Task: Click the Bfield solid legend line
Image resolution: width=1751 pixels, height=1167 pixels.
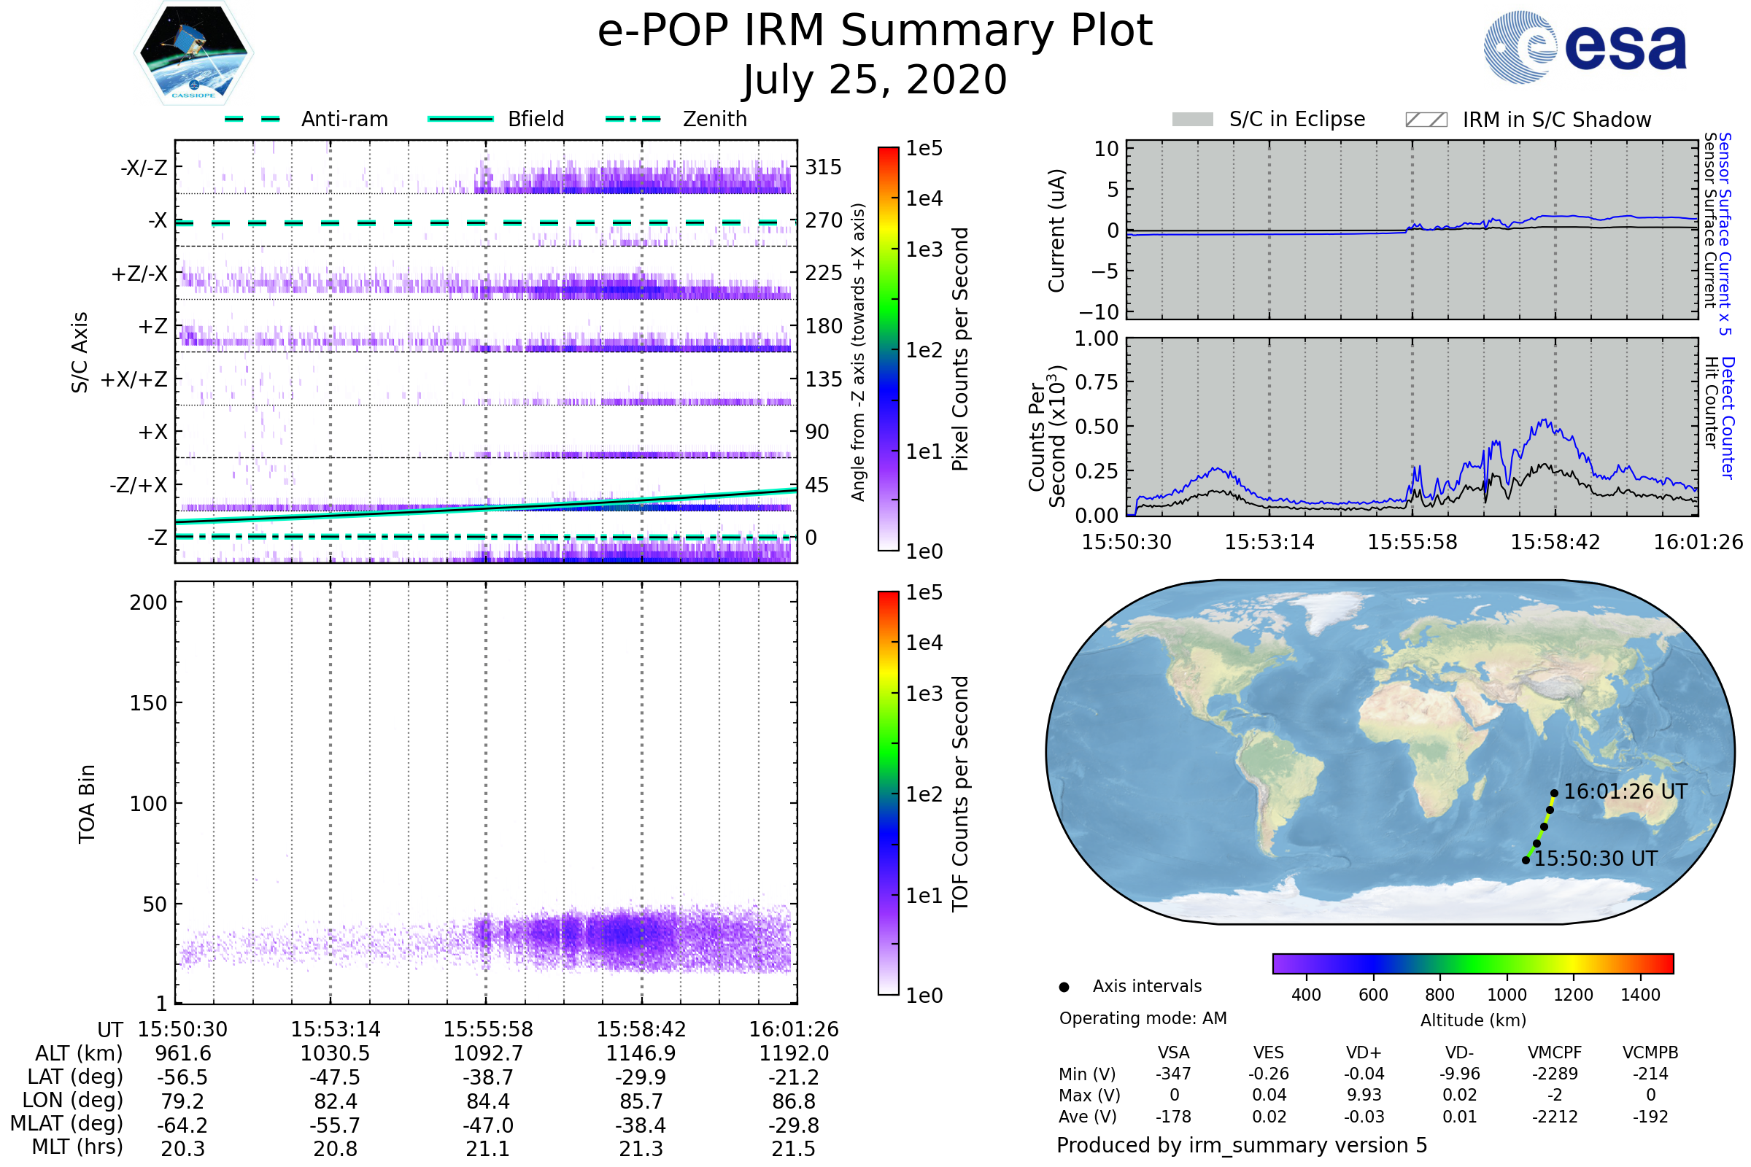Action: pyautogui.click(x=460, y=119)
